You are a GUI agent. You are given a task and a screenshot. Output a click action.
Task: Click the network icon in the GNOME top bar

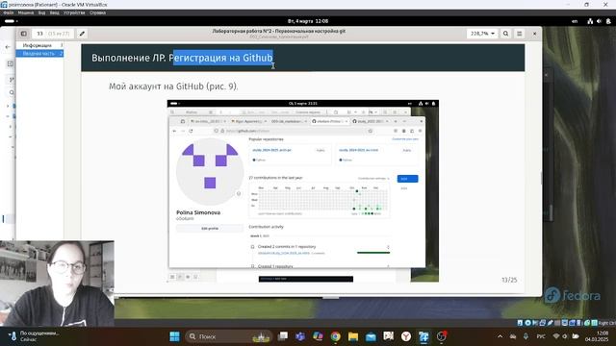590,21
